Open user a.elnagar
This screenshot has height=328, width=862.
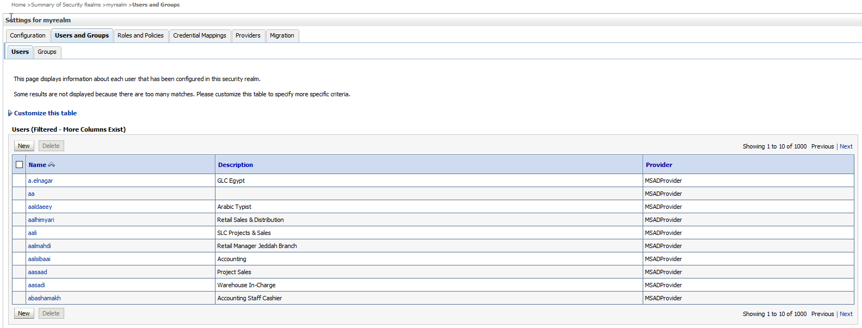point(40,181)
